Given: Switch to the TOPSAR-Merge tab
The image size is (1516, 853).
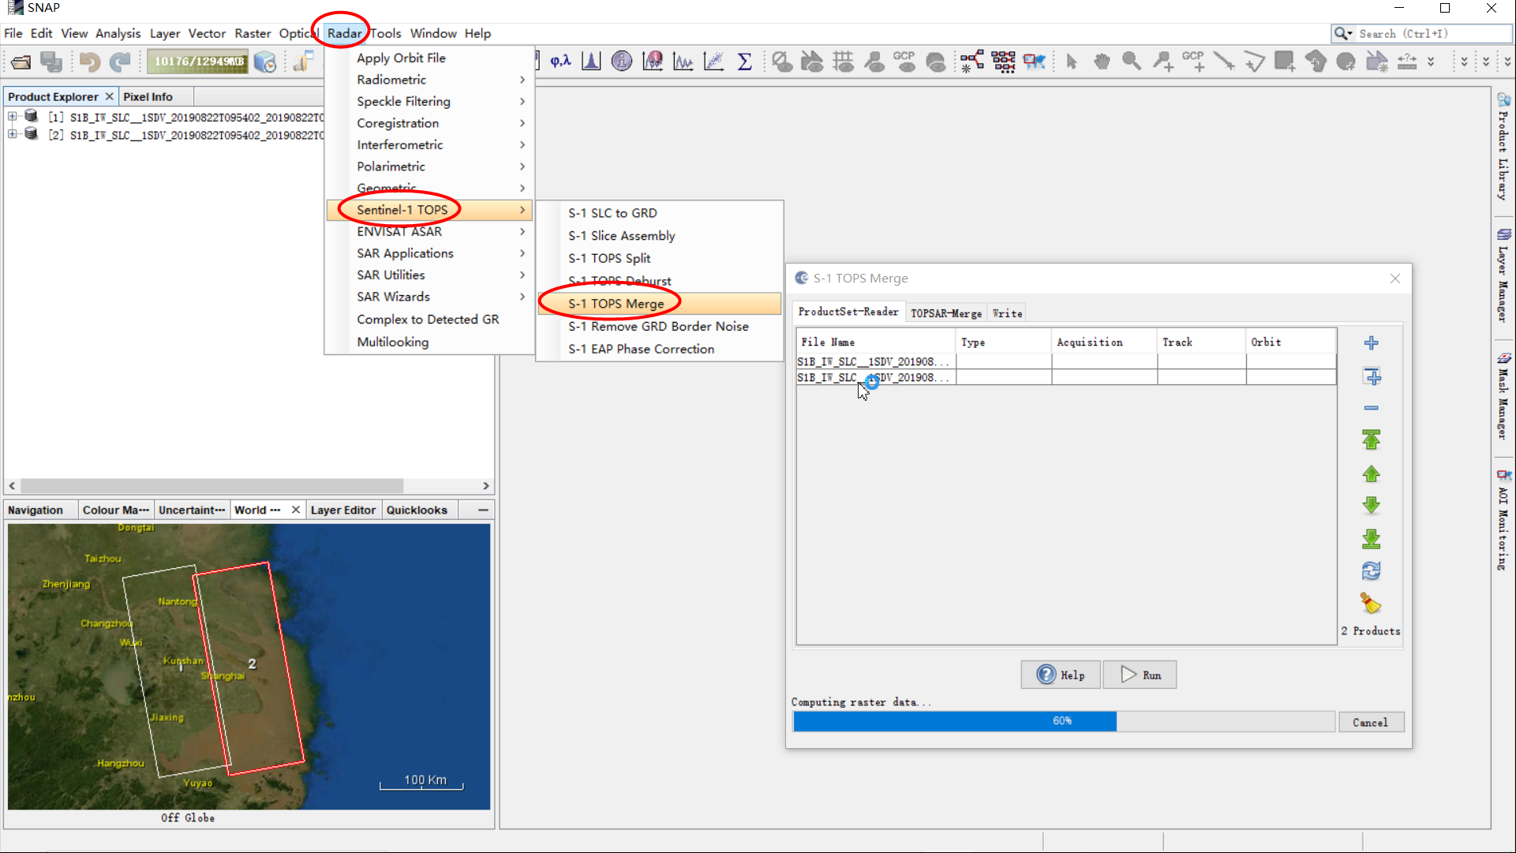Looking at the screenshot, I should [x=945, y=312].
